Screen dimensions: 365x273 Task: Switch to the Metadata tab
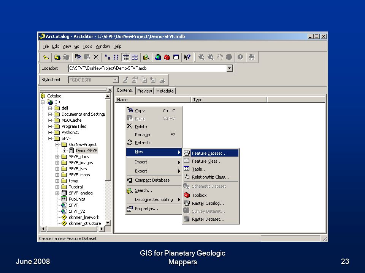(165, 91)
